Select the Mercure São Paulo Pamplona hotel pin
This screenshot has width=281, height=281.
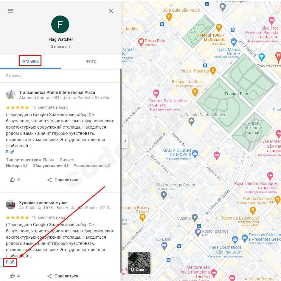(214, 273)
